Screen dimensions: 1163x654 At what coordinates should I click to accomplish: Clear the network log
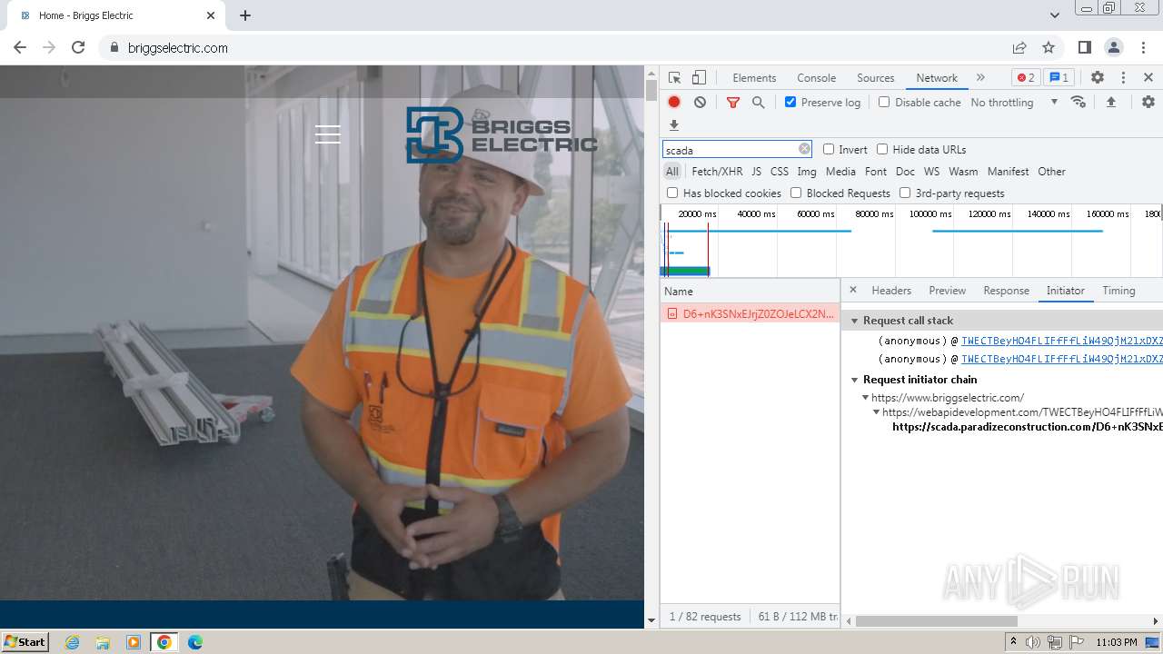[700, 102]
